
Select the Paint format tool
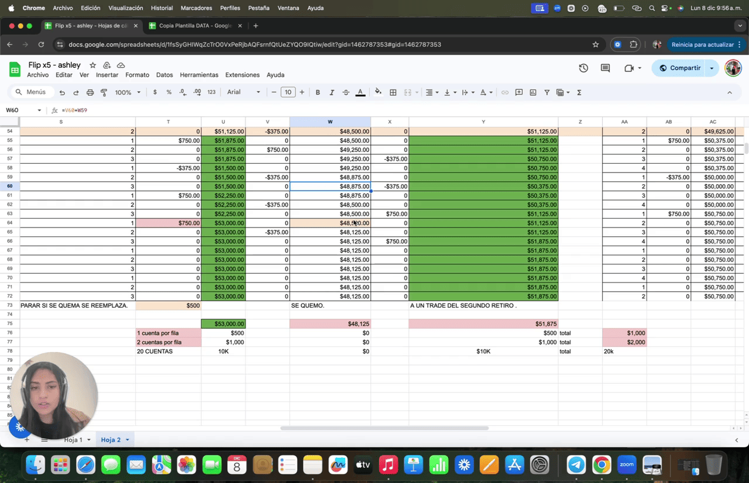click(104, 92)
